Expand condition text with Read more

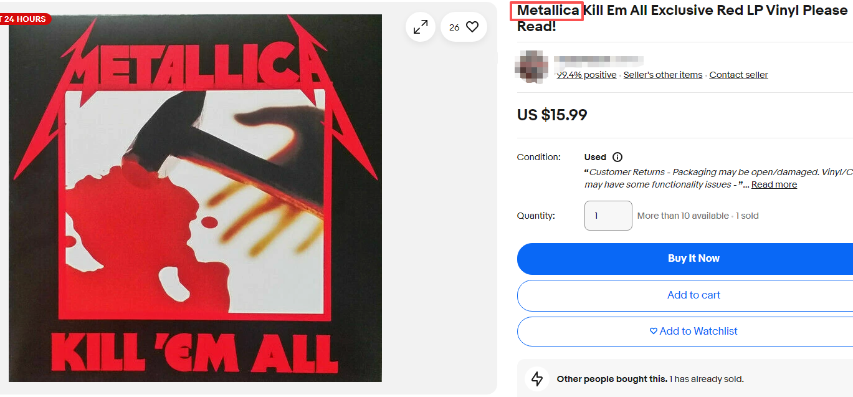(x=774, y=184)
